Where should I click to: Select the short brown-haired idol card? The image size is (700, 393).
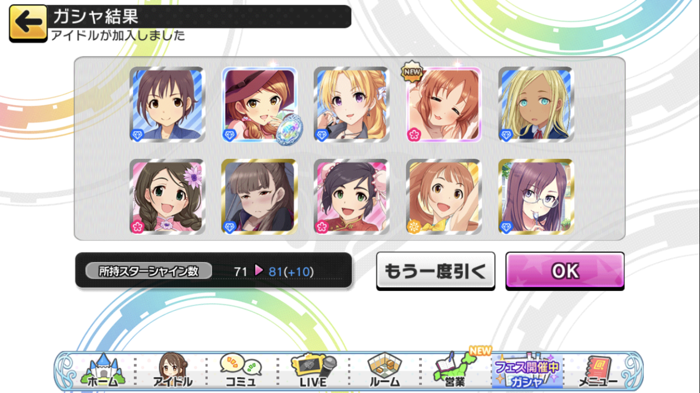(167, 104)
